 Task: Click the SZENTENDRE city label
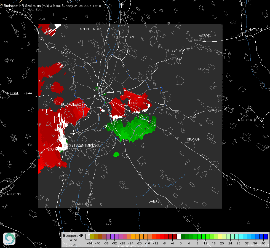click(91, 29)
